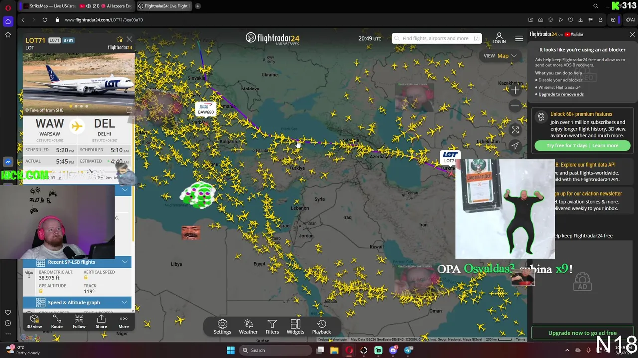Reload the browser page
The height and width of the screenshot is (358, 638).
click(44, 20)
